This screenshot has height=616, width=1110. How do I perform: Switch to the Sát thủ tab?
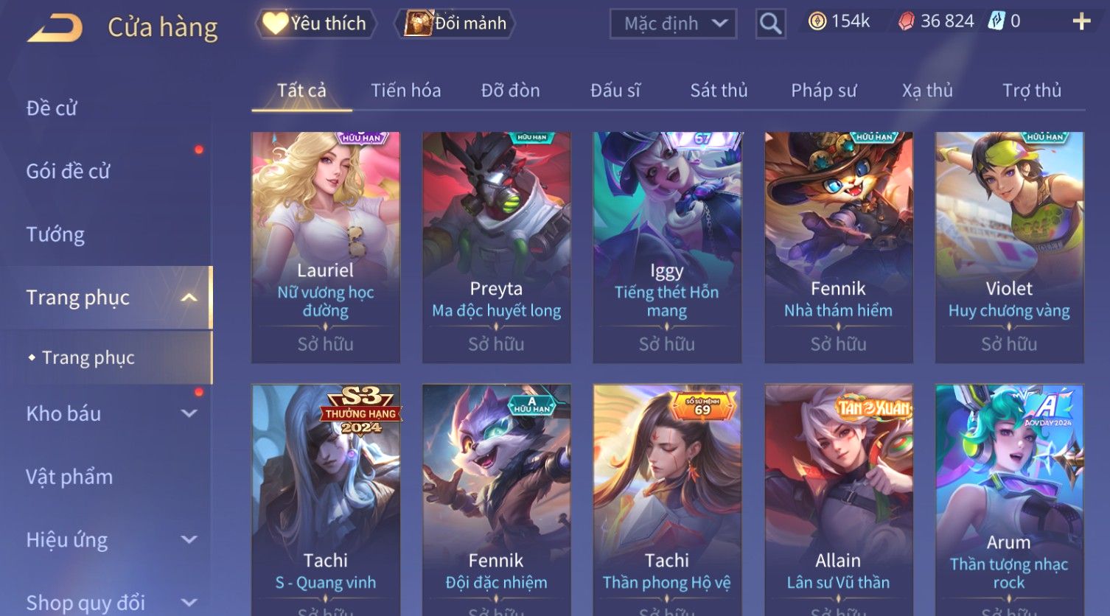coord(719,91)
